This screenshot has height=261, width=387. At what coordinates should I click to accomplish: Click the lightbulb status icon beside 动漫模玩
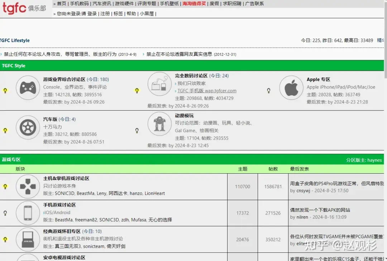coord(137,130)
